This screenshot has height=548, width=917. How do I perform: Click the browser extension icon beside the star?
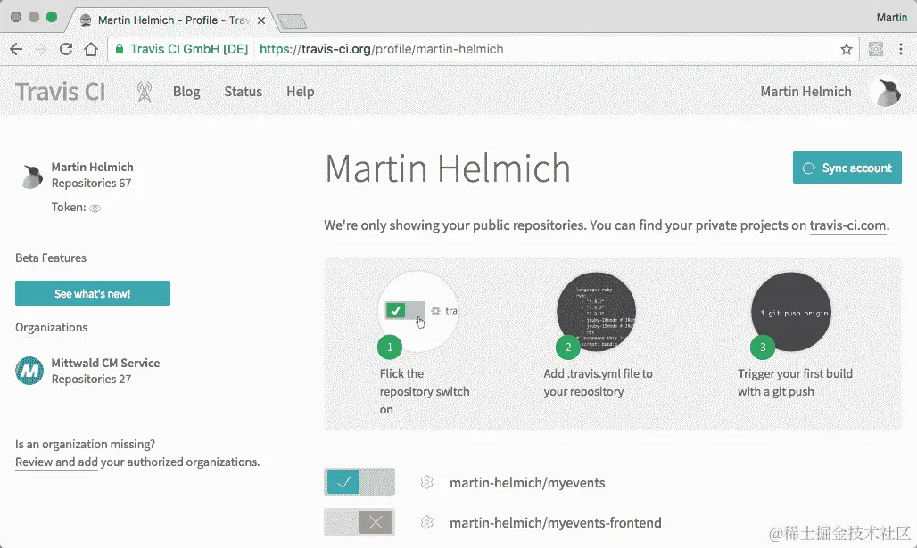[x=875, y=49]
